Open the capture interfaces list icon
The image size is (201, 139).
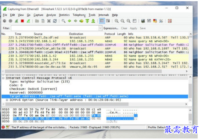tap(5, 21)
